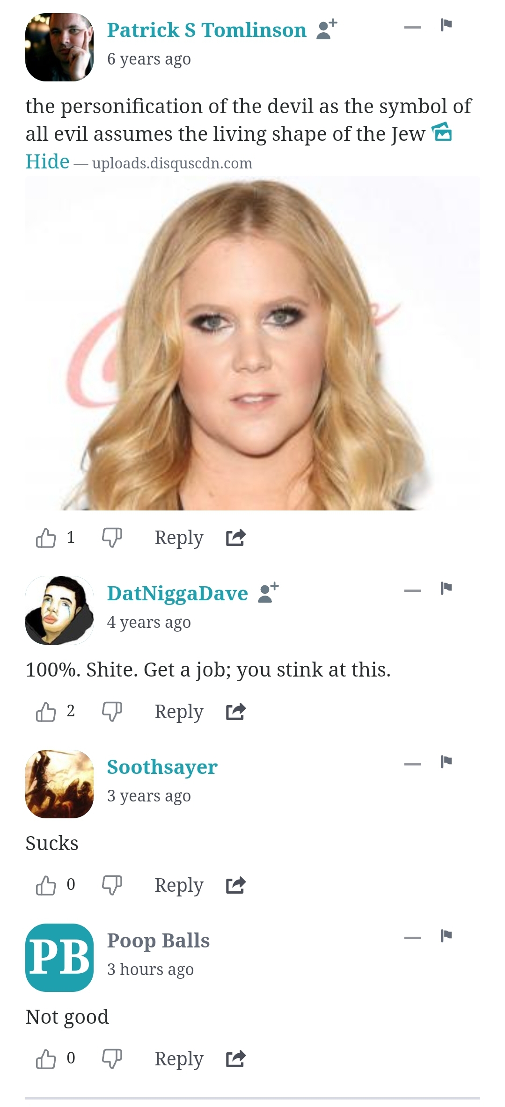Downvote Patrick S Tomlinson's comment
505x1107 pixels.
tap(112, 538)
